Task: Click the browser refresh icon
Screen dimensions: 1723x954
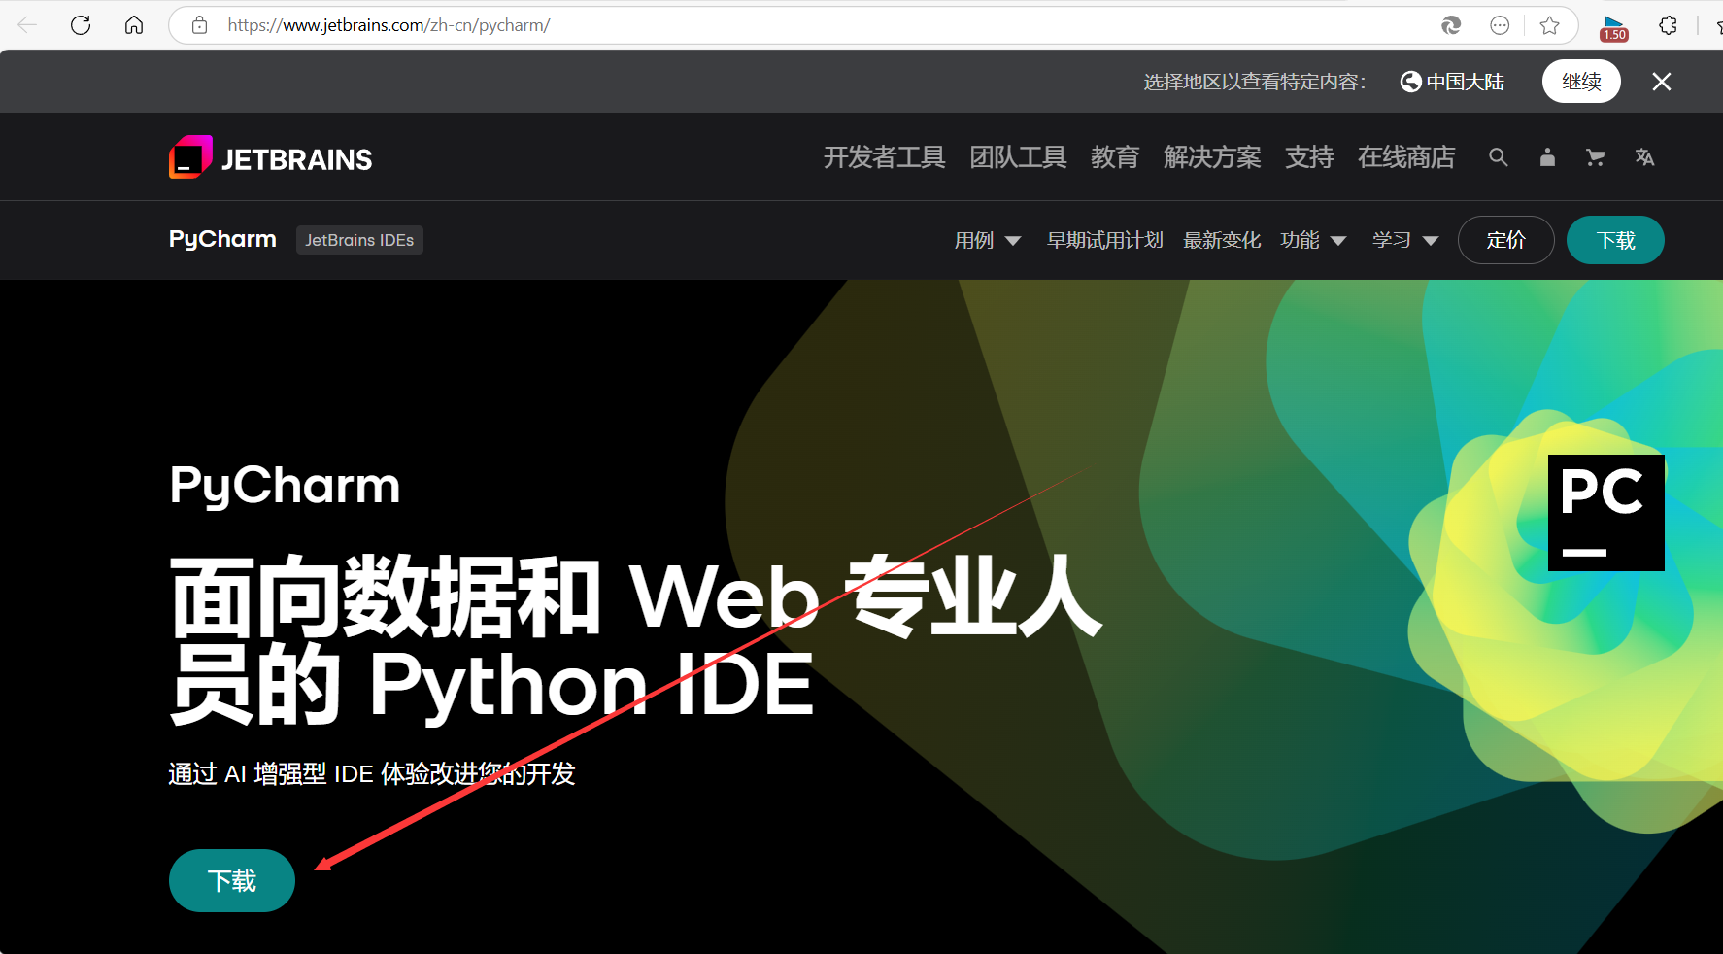Action: coord(81,25)
